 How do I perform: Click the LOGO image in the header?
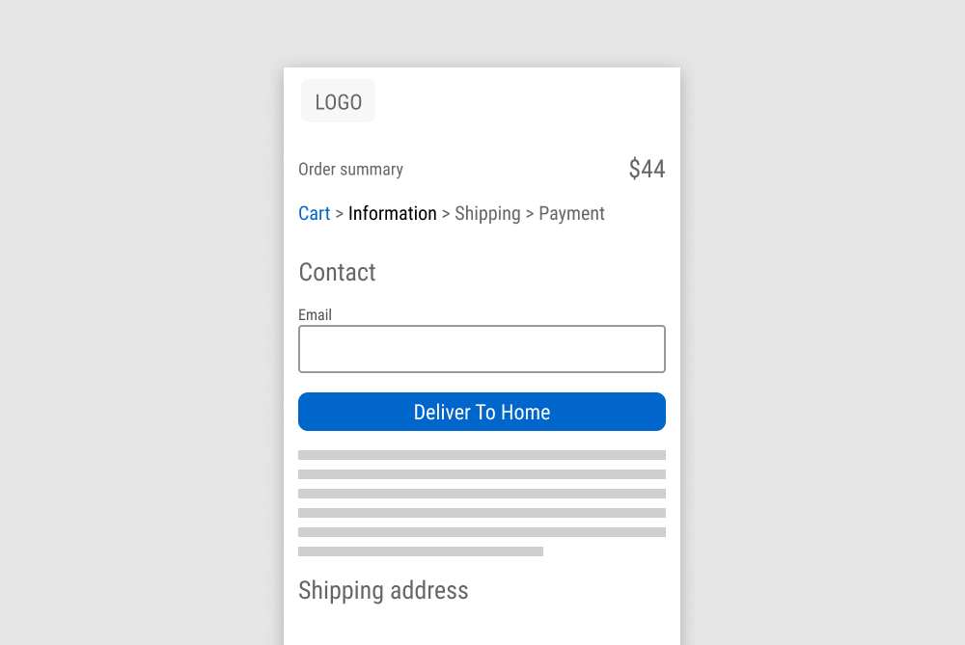(x=338, y=101)
